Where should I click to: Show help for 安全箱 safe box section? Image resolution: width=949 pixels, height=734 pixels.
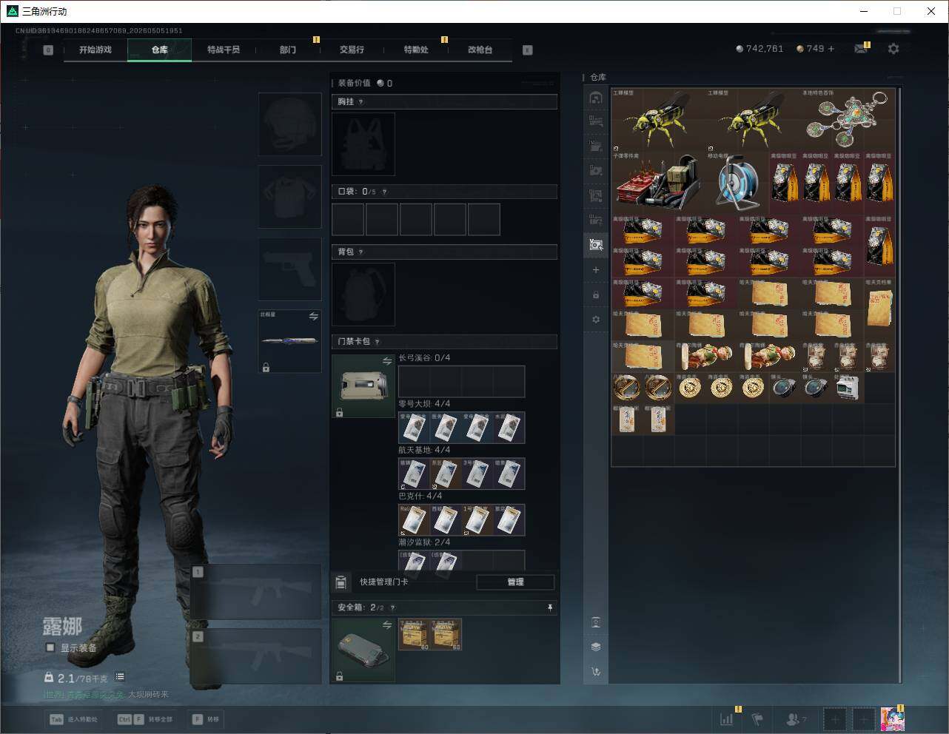coord(392,608)
